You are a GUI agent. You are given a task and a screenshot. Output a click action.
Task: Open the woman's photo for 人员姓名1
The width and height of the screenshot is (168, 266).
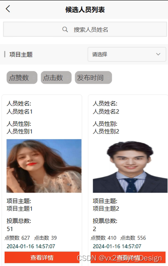[x=44, y=166]
